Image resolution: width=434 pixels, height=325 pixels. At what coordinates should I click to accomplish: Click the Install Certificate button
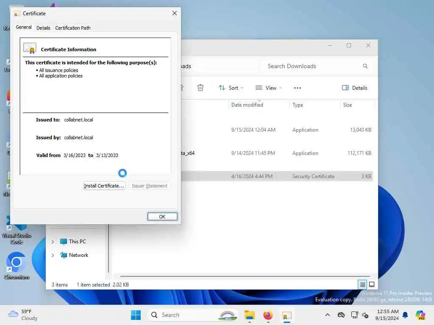[x=104, y=186]
